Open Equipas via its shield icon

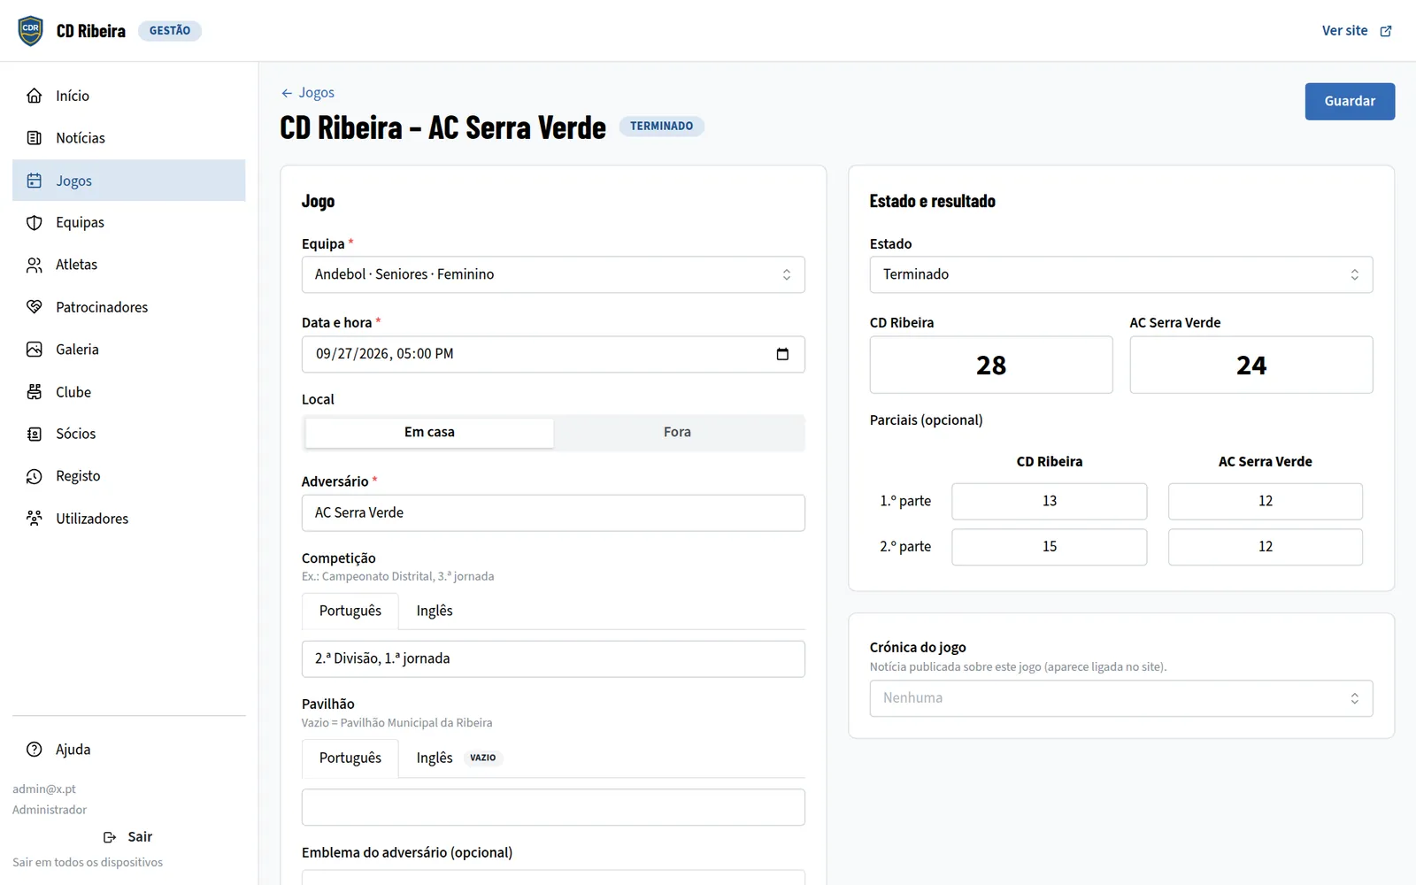pos(35,223)
